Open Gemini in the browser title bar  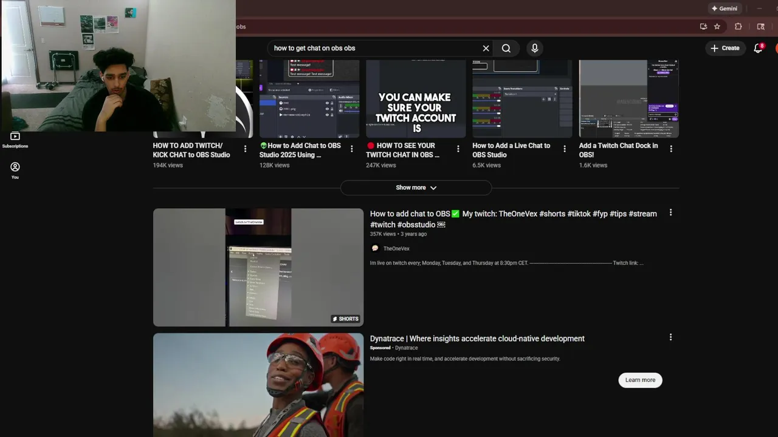pos(725,8)
